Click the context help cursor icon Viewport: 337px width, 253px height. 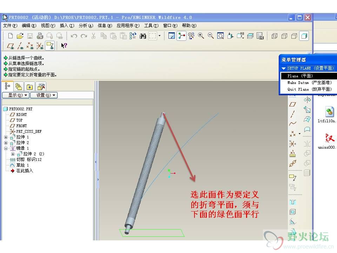tap(64, 46)
